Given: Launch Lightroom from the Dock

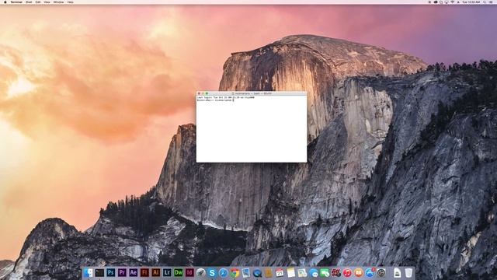Looking at the screenshot, I should coord(167,272).
